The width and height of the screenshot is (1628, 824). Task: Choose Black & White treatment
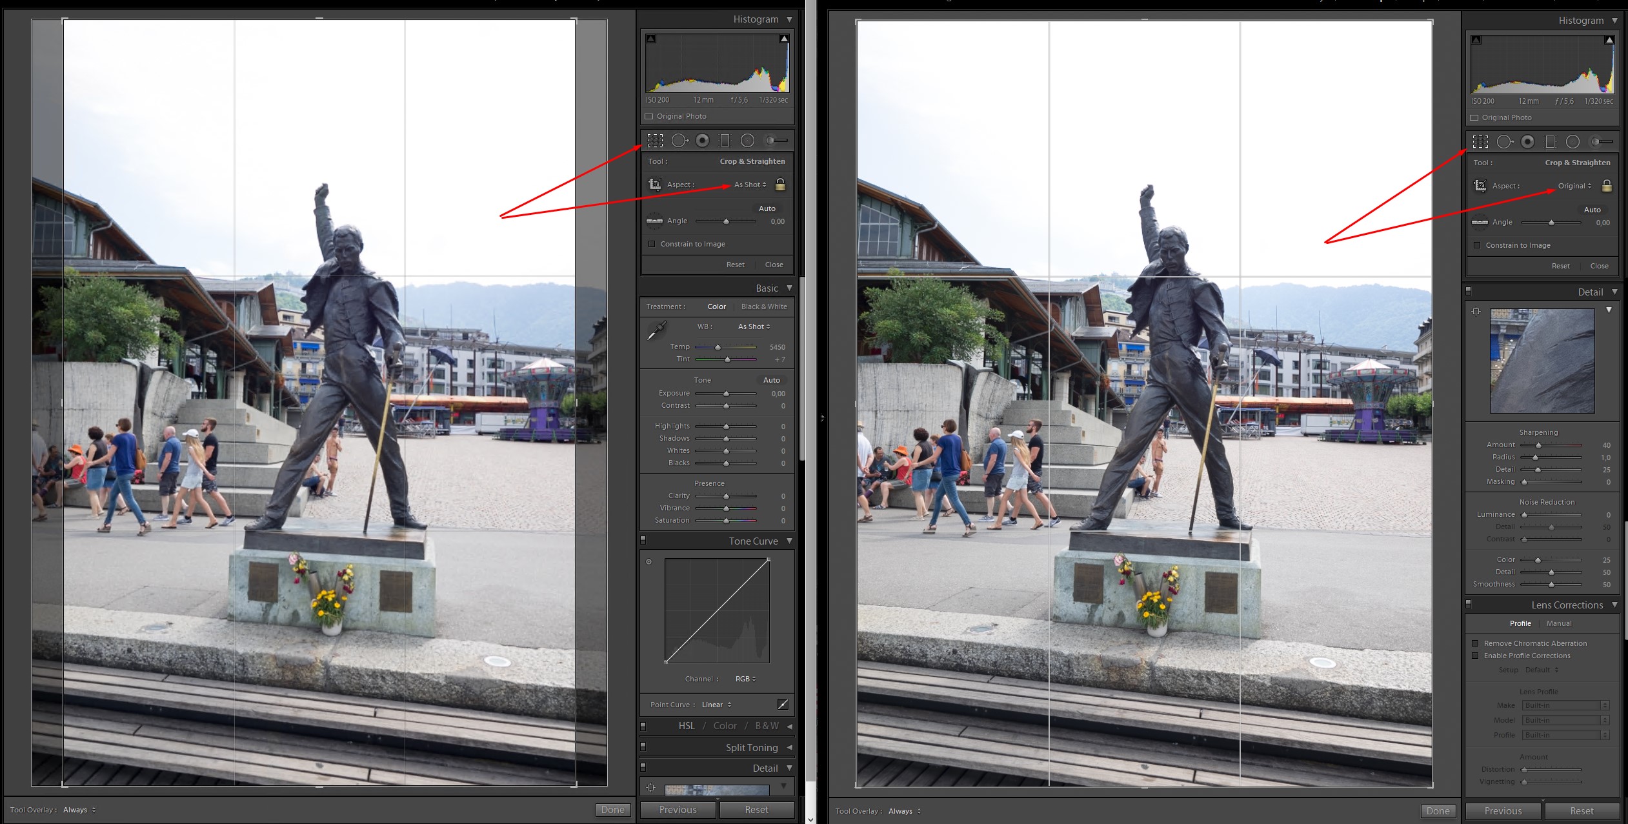(x=764, y=306)
